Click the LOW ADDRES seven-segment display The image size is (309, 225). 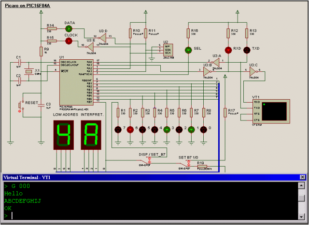click(63, 135)
